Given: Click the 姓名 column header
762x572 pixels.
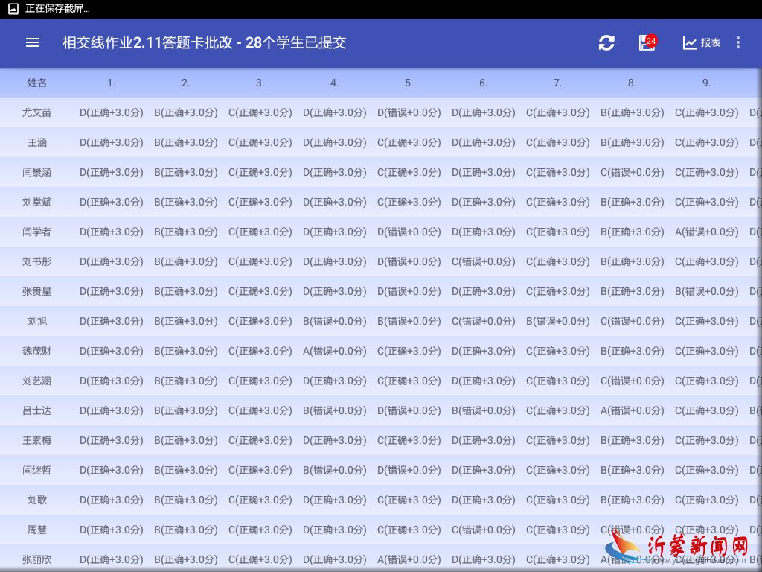Looking at the screenshot, I should click(36, 83).
